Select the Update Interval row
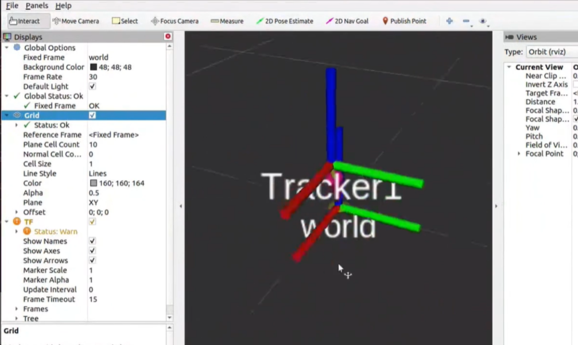 84,290
